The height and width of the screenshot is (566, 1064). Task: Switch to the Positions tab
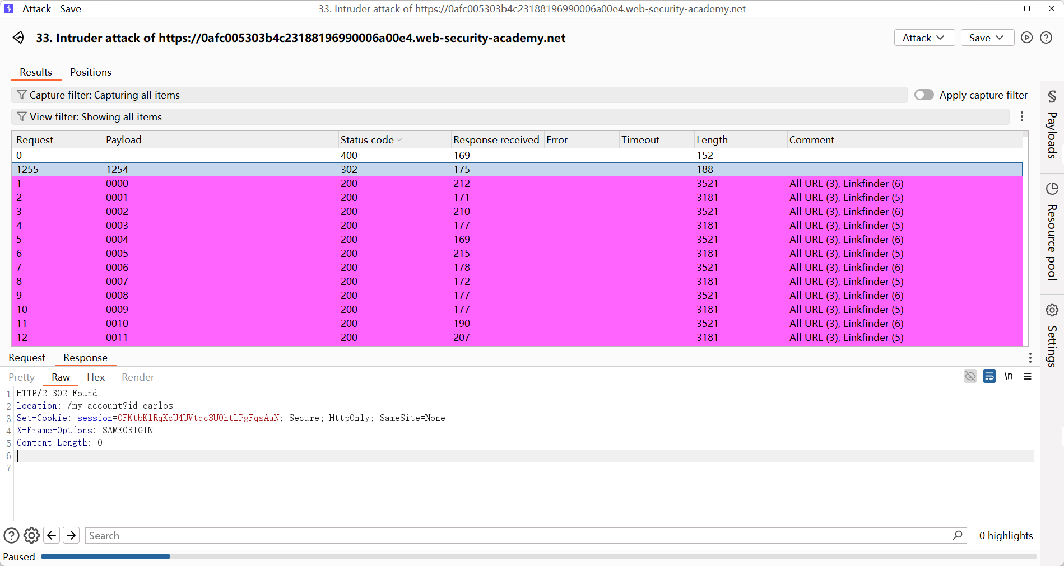click(x=90, y=72)
